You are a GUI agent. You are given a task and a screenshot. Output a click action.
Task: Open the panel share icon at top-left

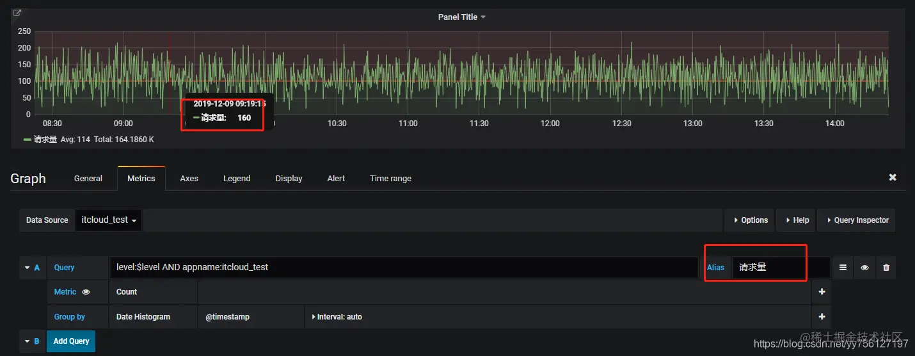click(17, 13)
